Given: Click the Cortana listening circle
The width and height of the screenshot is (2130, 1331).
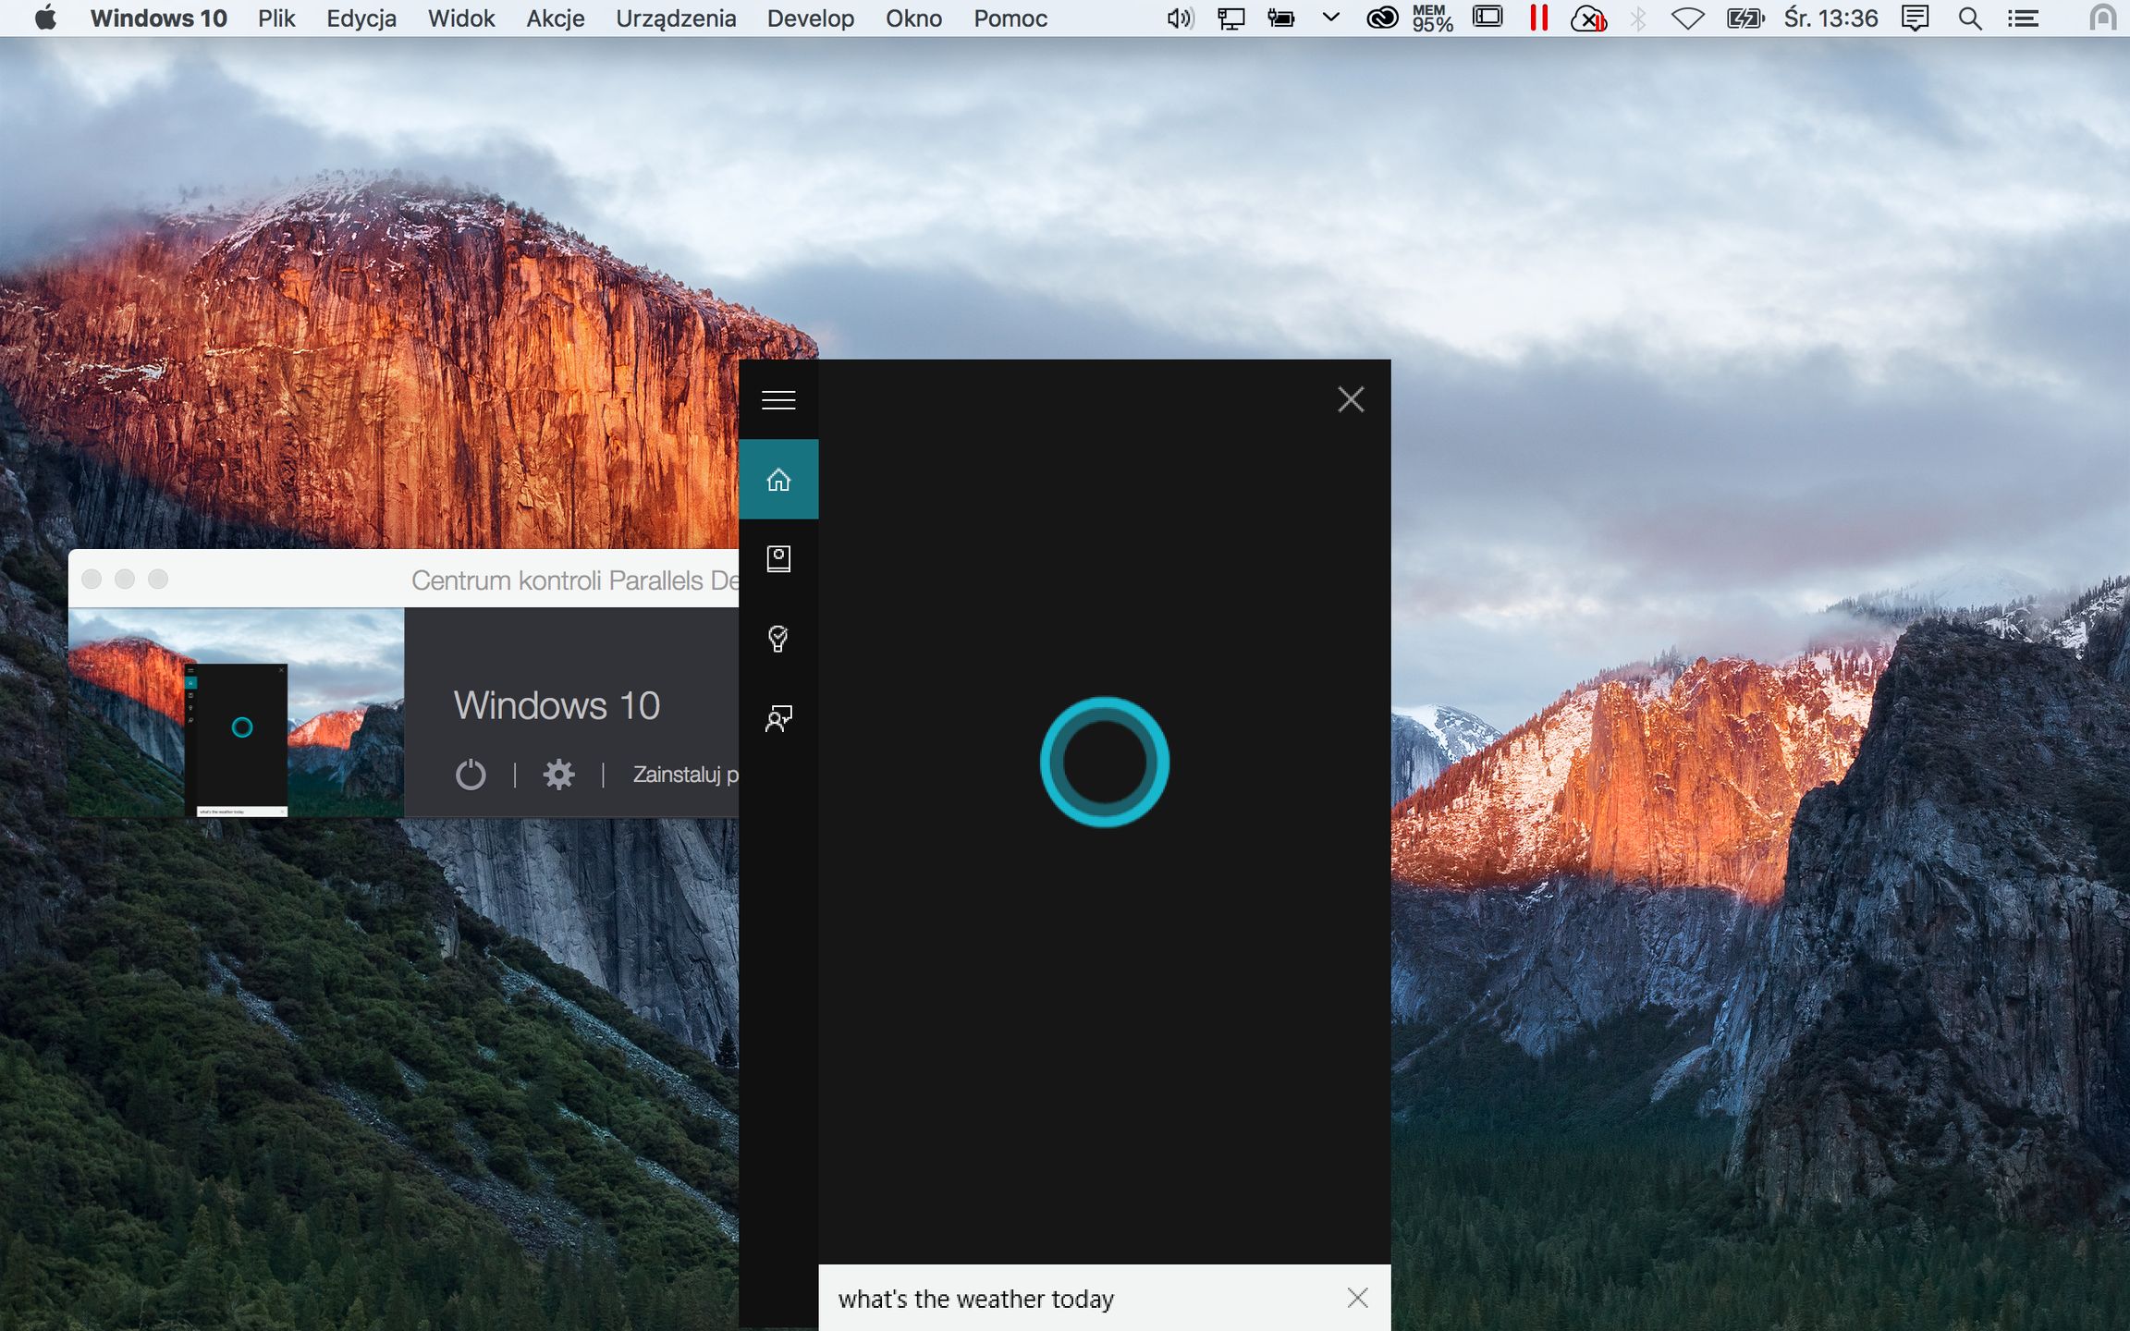Looking at the screenshot, I should (x=1104, y=762).
